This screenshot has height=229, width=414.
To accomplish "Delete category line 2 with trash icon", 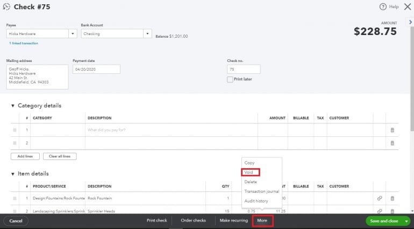I will click(x=392, y=143).
